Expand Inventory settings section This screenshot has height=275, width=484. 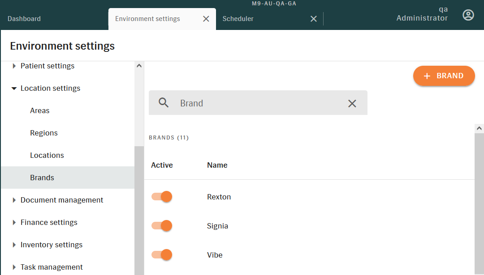pyautogui.click(x=14, y=245)
